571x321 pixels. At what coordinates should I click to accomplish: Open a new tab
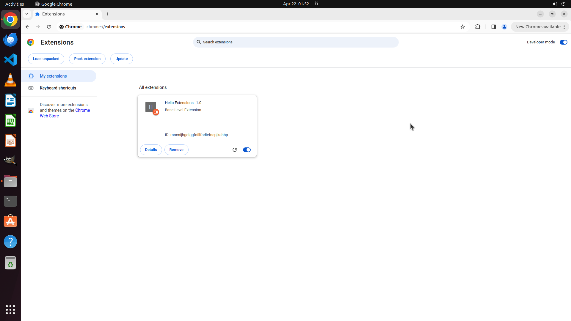pyautogui.click(x=108, y=14)
